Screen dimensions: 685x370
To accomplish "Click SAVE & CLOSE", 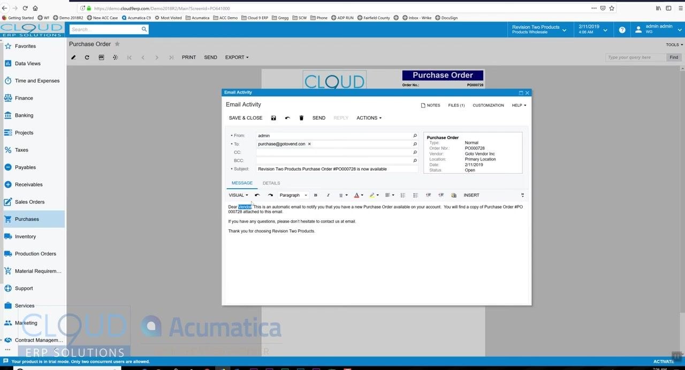I will click(246, 118).
